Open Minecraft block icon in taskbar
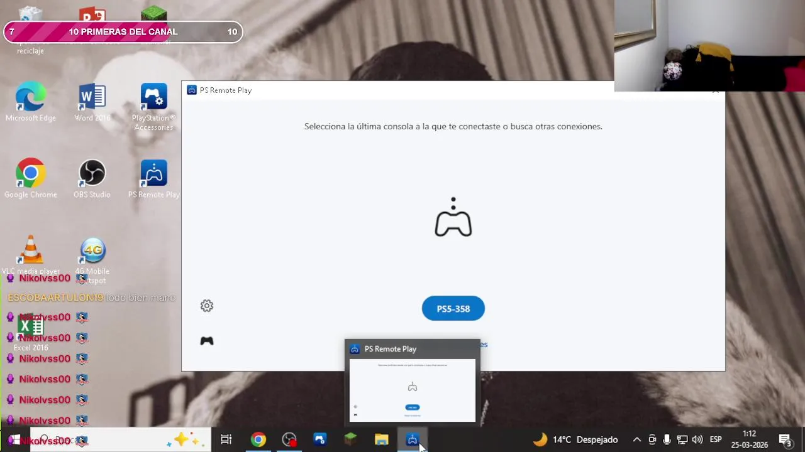The image size is (805, 452). [350, 439]
